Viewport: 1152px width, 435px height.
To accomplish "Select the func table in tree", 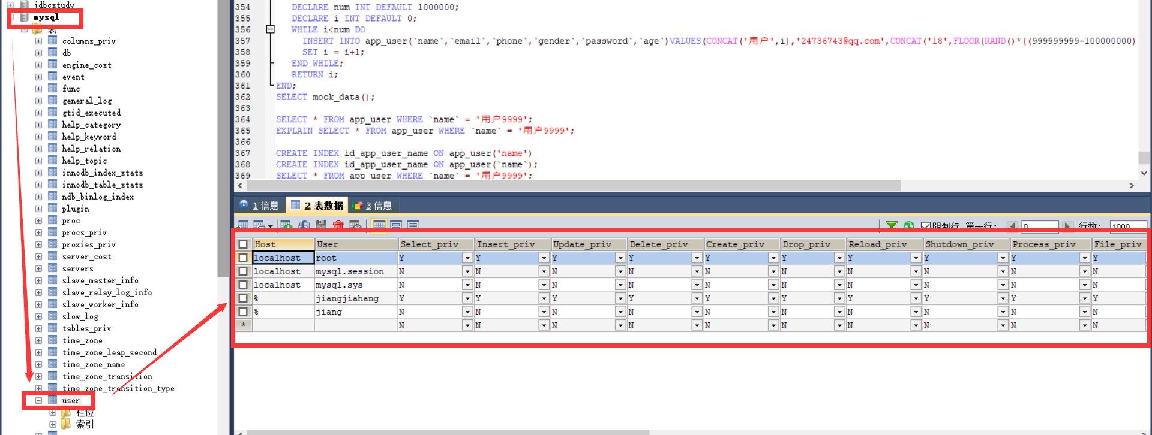I will [71, 89].
